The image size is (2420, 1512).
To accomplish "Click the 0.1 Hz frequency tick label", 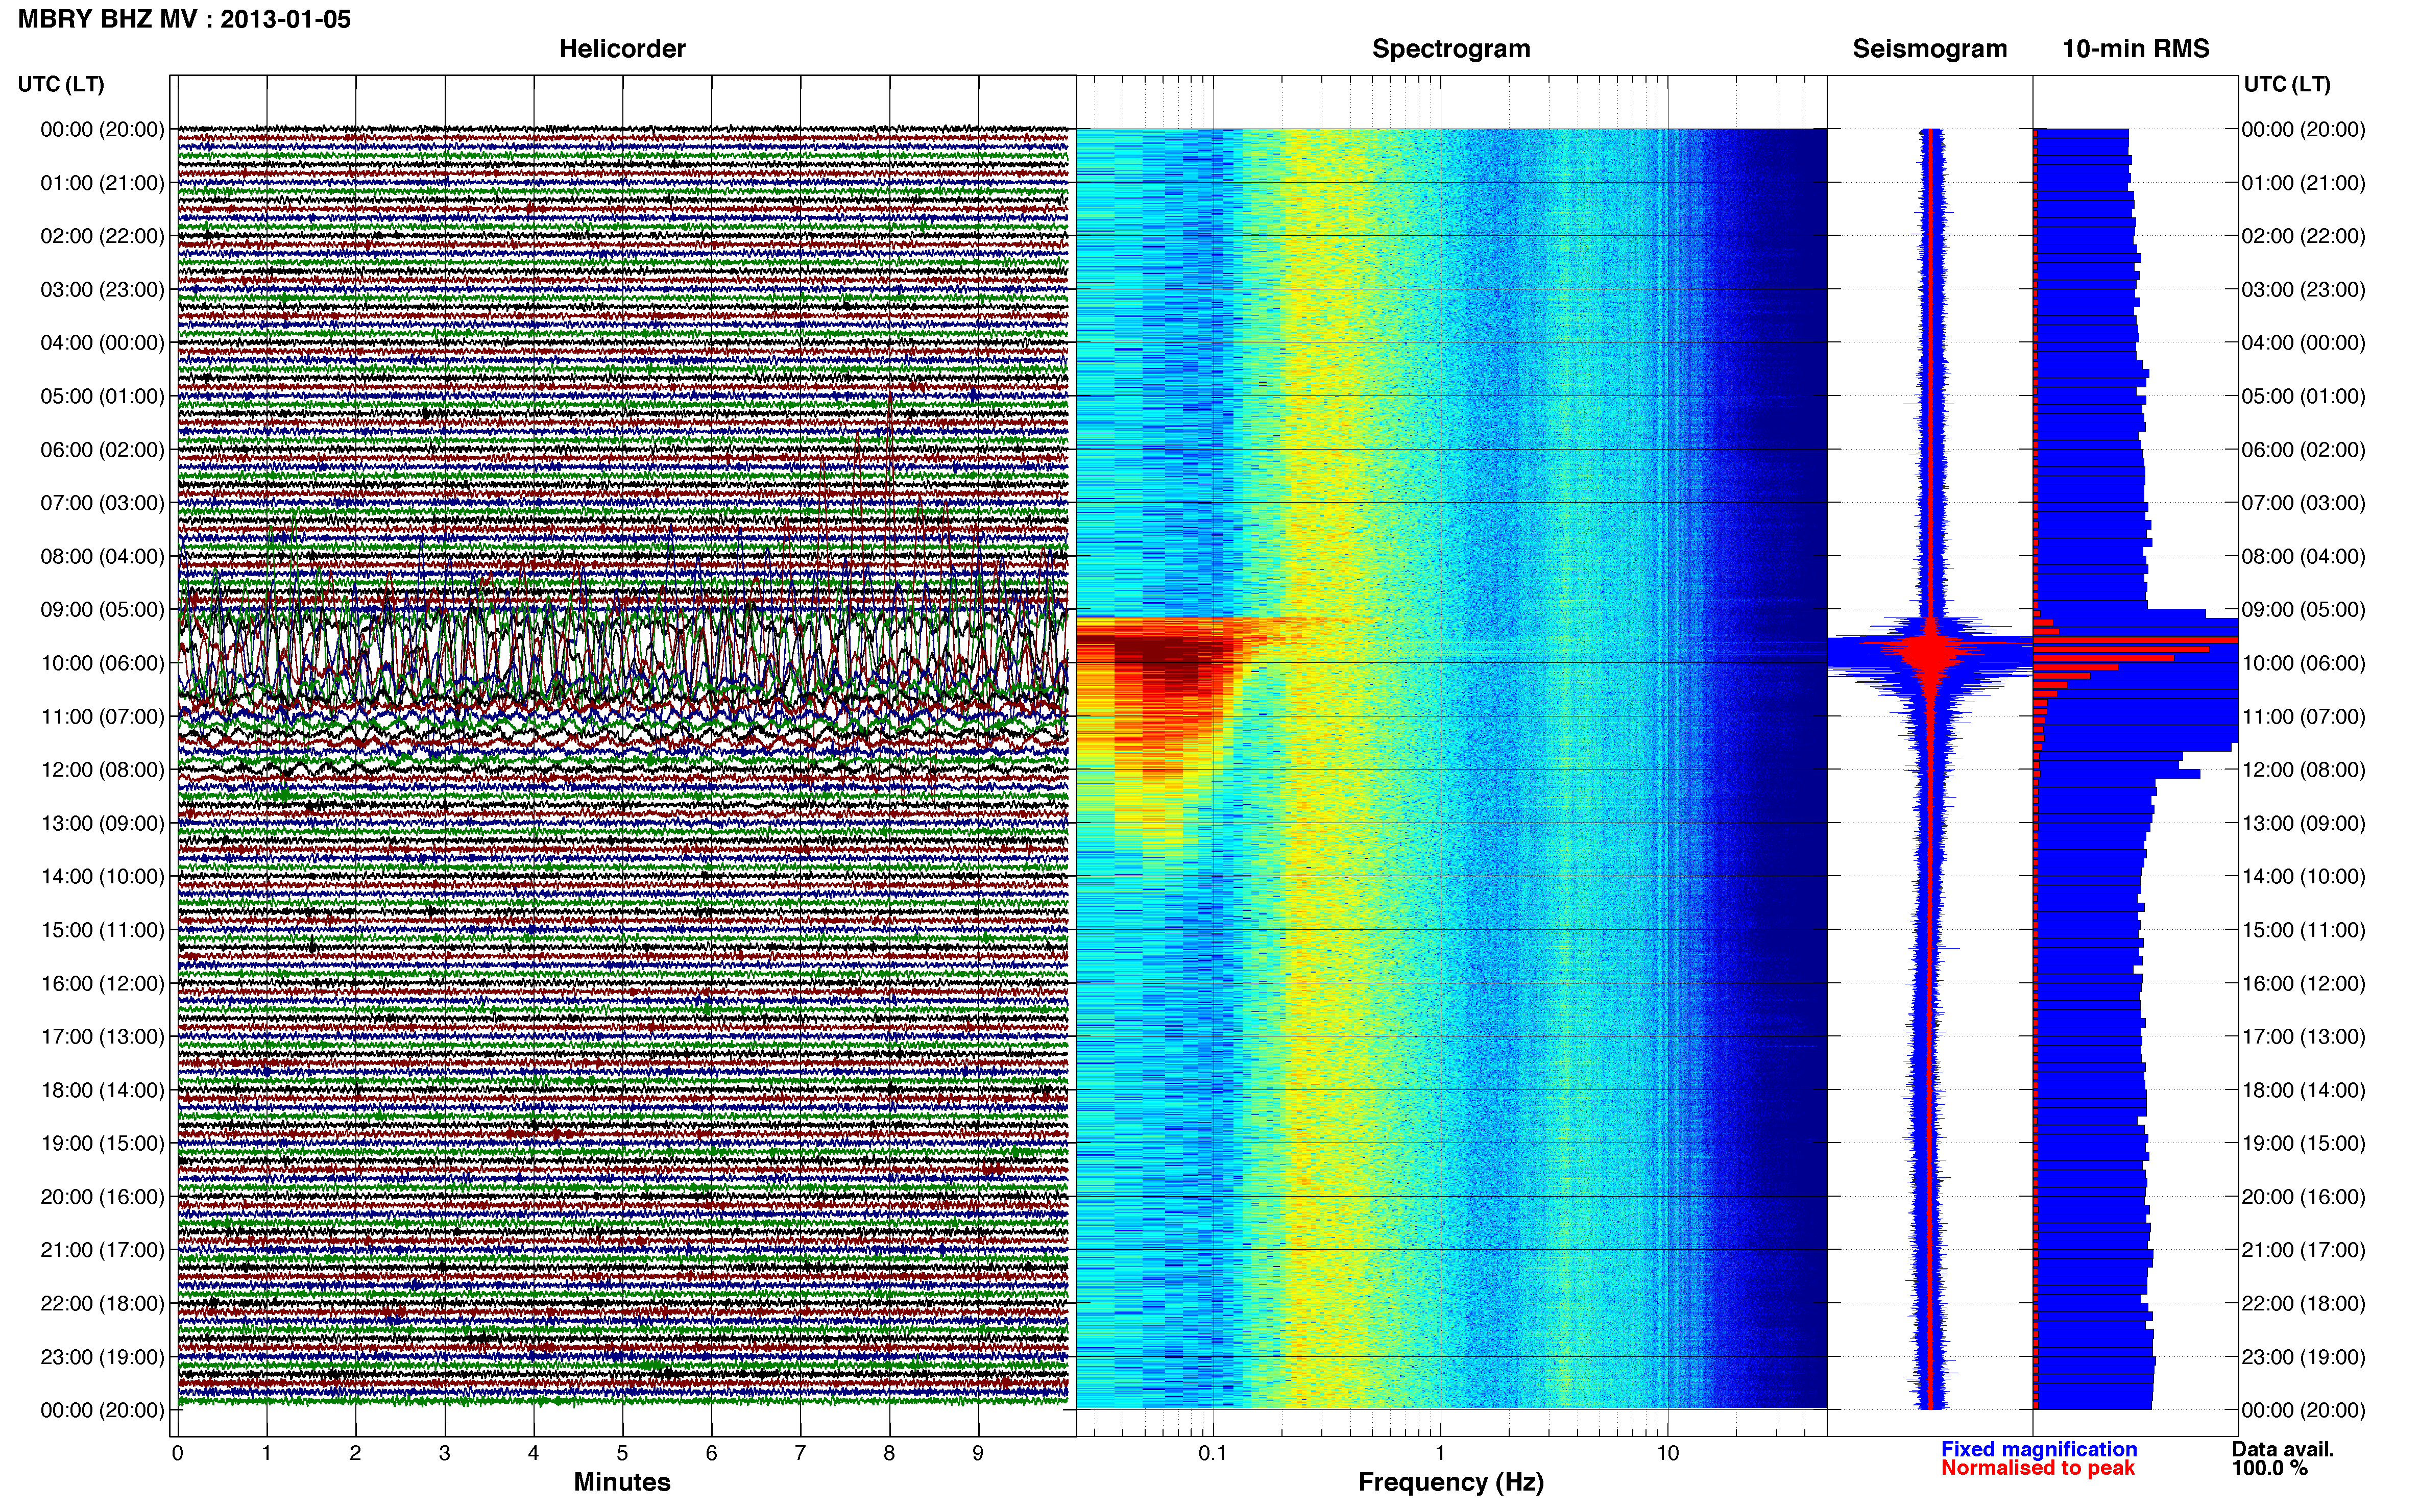I will pos(1213,1453).
